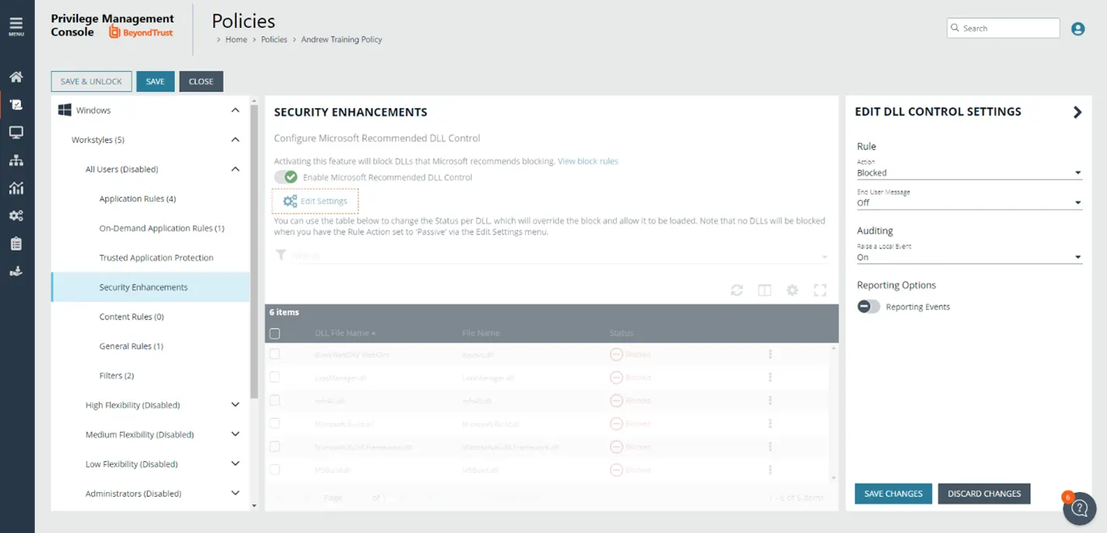Screen dimensions: 1107x533
Task: Open the Computers monitor icon in sidebar
Action: (16, 132)
